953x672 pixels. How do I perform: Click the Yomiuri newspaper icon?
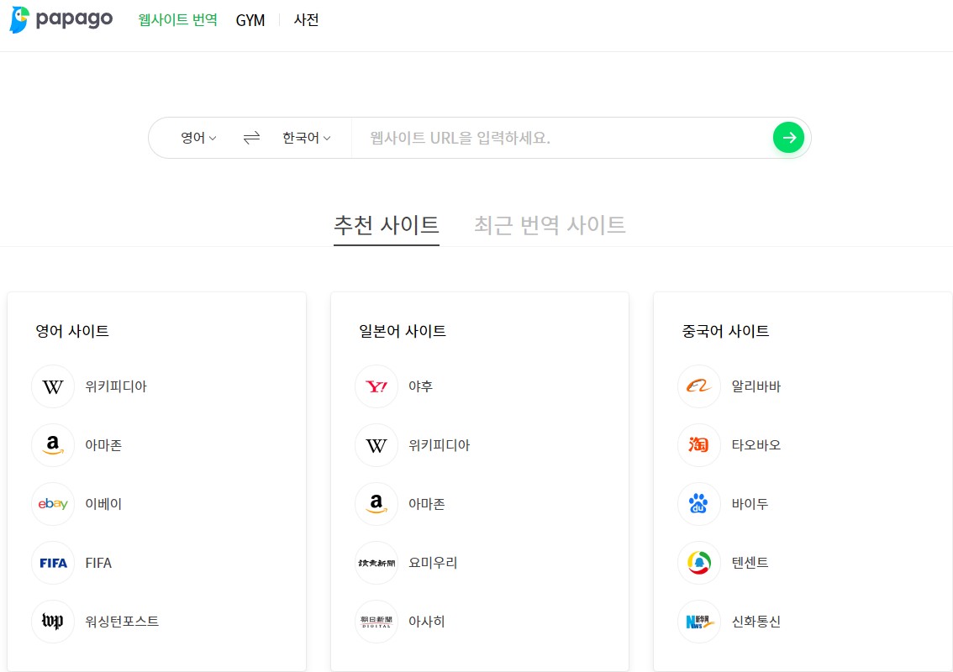pyautogui.click(x=376, y=563)
